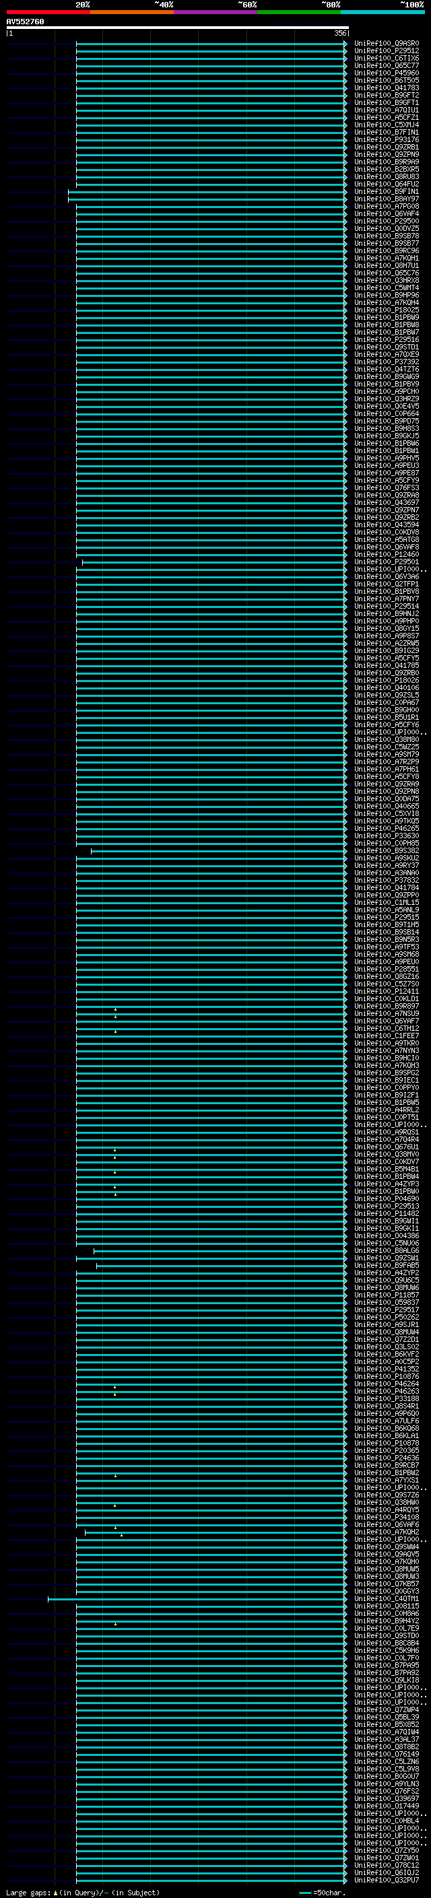Select hit label UniRef100_Q8T8B2

387,1747
